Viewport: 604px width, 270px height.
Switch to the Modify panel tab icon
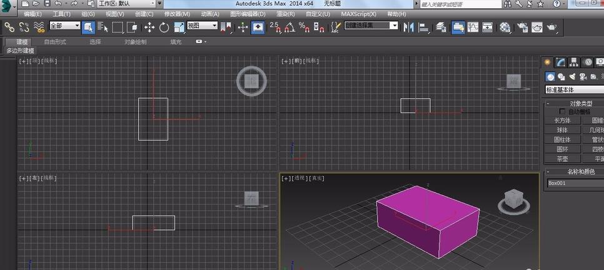click(x=561, y=62)
